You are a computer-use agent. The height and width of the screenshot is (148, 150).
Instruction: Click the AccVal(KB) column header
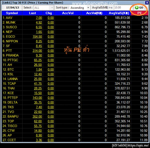coord(94,13)
